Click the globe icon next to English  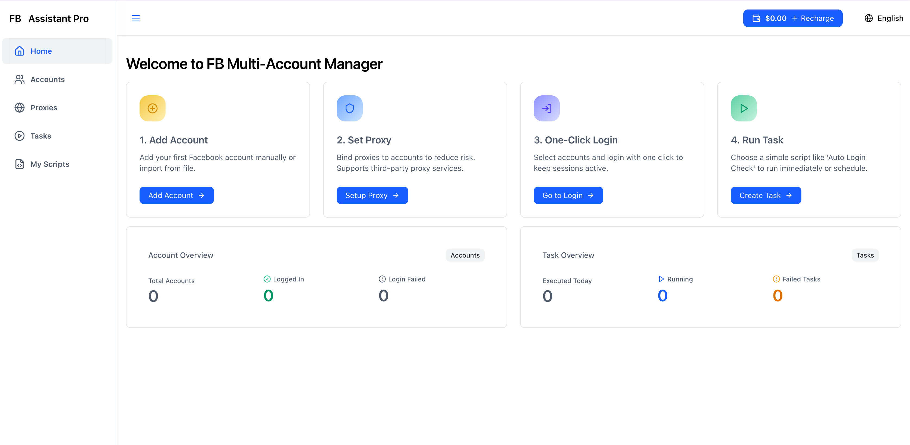tap(869, 18)
